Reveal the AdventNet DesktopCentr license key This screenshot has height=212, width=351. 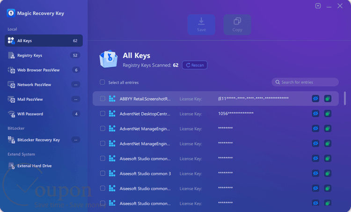(x=315, y=114)
